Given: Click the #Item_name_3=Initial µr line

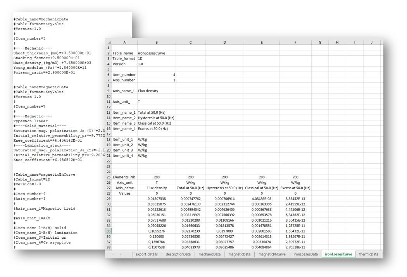Looking at the screenshot, I should pyautogui.click(x=40, y=238).
